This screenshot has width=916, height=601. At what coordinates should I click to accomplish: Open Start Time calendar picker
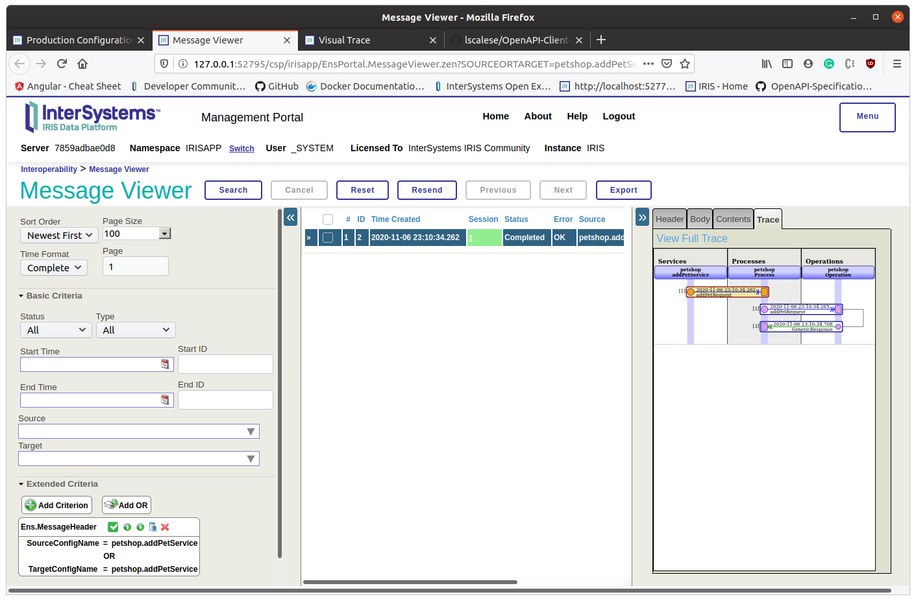[x=165, y=364]
